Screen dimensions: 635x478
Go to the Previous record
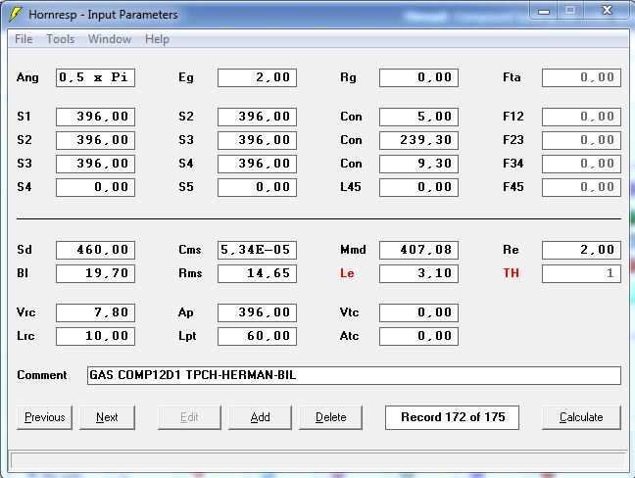pos(44,417)
